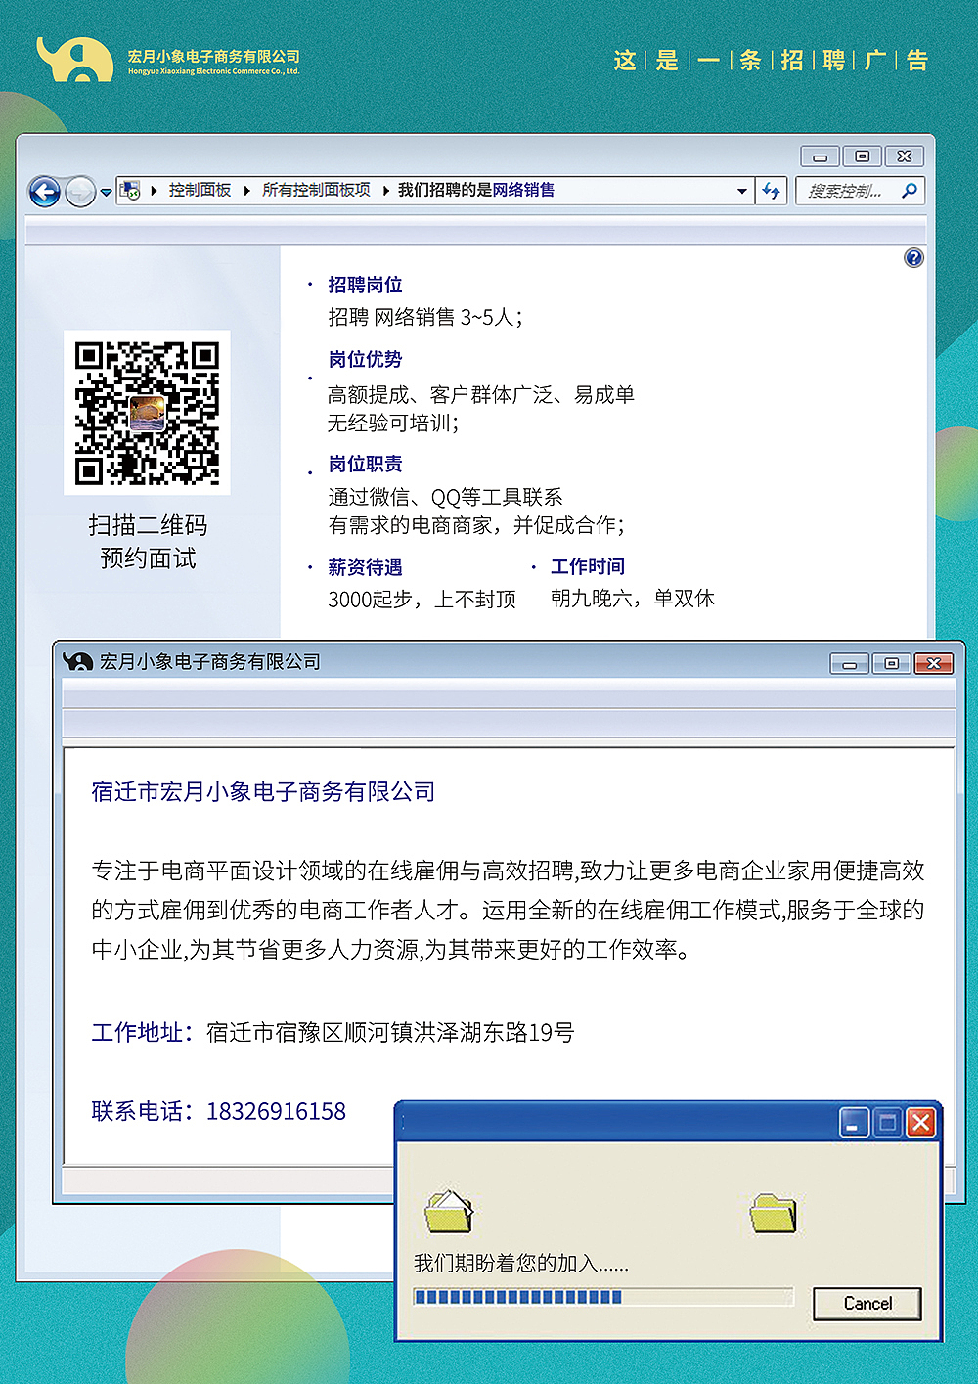Click the 宿迁市宏月小象电子商务有限公司 title
The width and height of the screenshot is (978, 1384).
coord(263,792)
